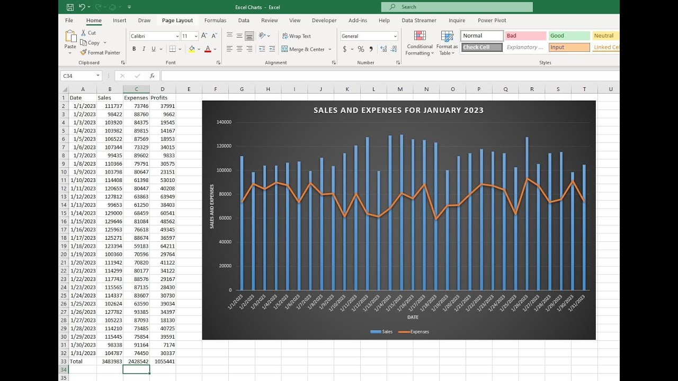Open the Calibri font name dropdown

tap(177, 36)
